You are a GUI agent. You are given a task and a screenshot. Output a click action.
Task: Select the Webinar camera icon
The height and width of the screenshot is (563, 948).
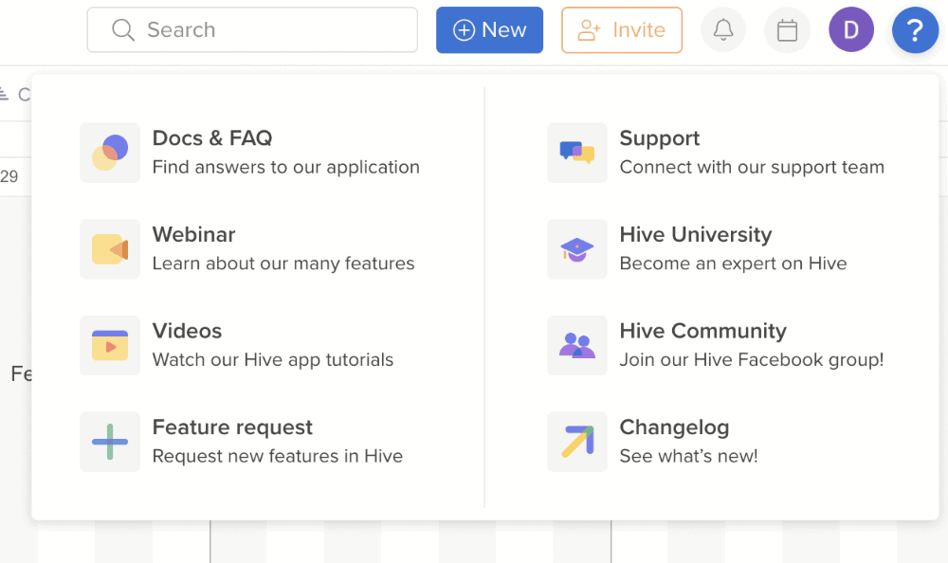[110, 249]
